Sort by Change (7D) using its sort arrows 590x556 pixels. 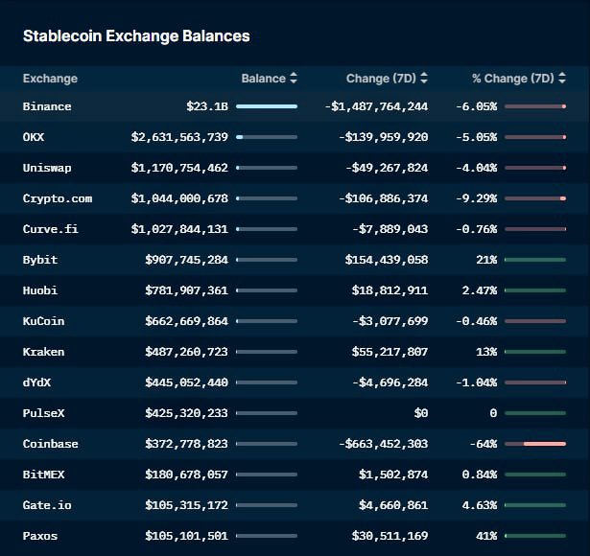[x=424, y=79]
